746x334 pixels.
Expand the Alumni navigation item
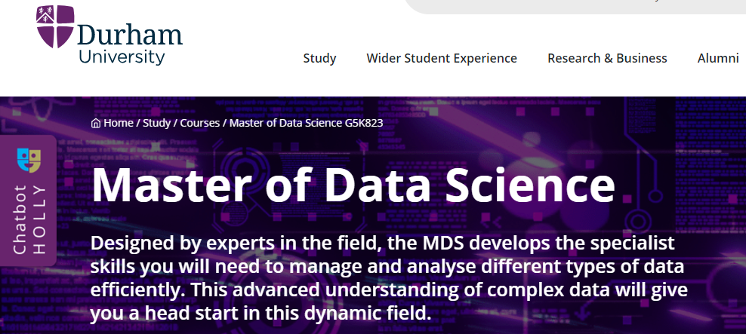[718, 58]
